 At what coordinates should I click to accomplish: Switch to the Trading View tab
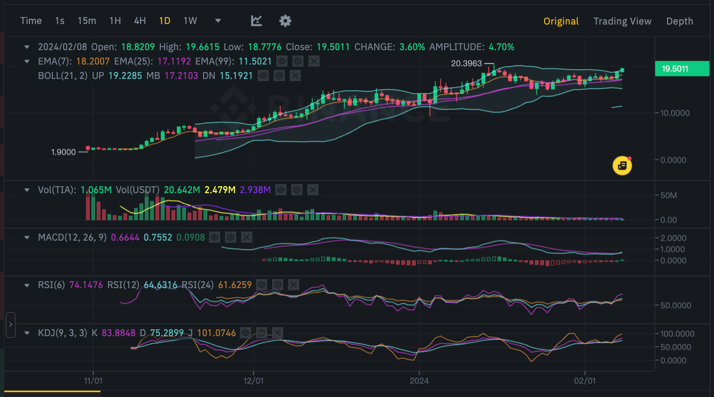(622, 21)
